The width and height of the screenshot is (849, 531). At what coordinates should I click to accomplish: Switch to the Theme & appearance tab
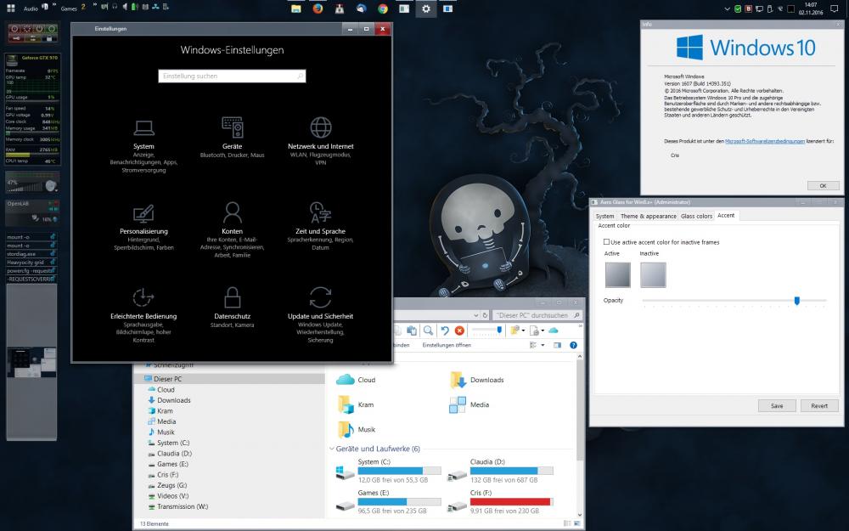[648, 216]
